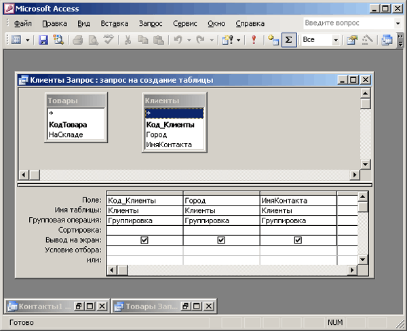Open the Справка menu
The width and height of the screenshot is (407, 331).
coord(250,23)
